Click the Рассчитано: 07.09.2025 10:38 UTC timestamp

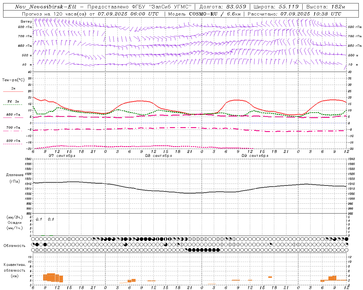pos(294,14)
